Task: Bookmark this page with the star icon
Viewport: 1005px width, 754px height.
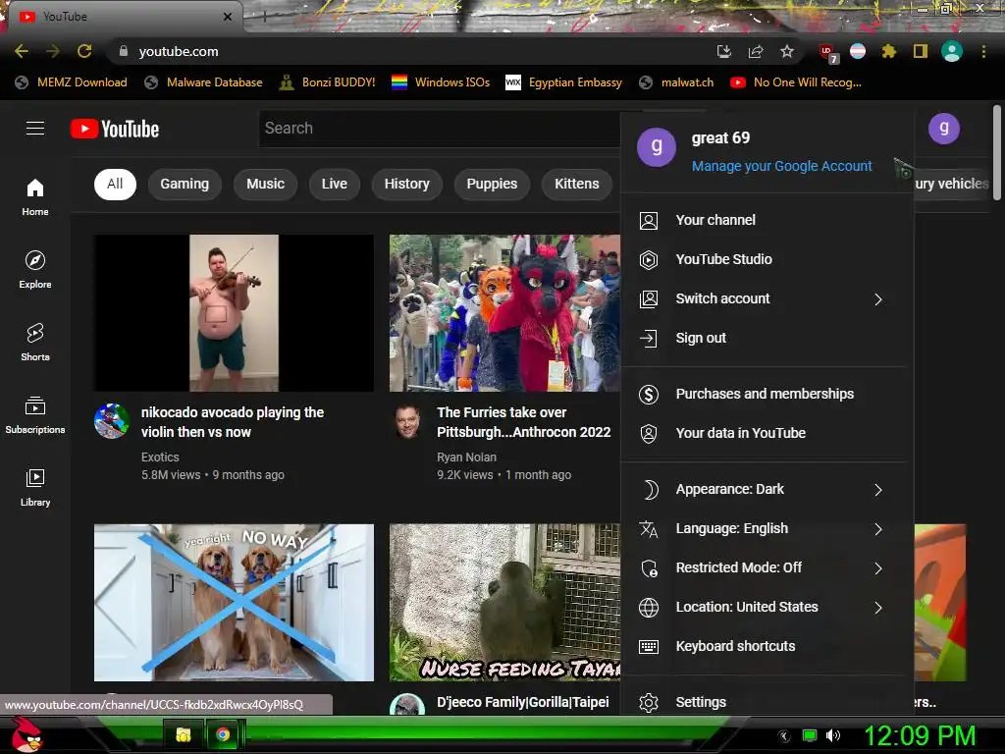Action: 787,51
